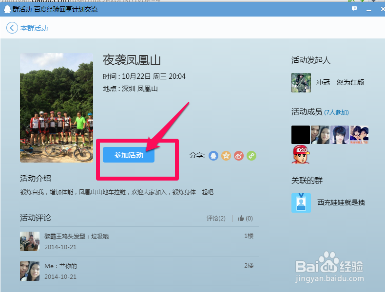Open organizer name 冲冠一怒为红颜

click(x=340, y=82)
